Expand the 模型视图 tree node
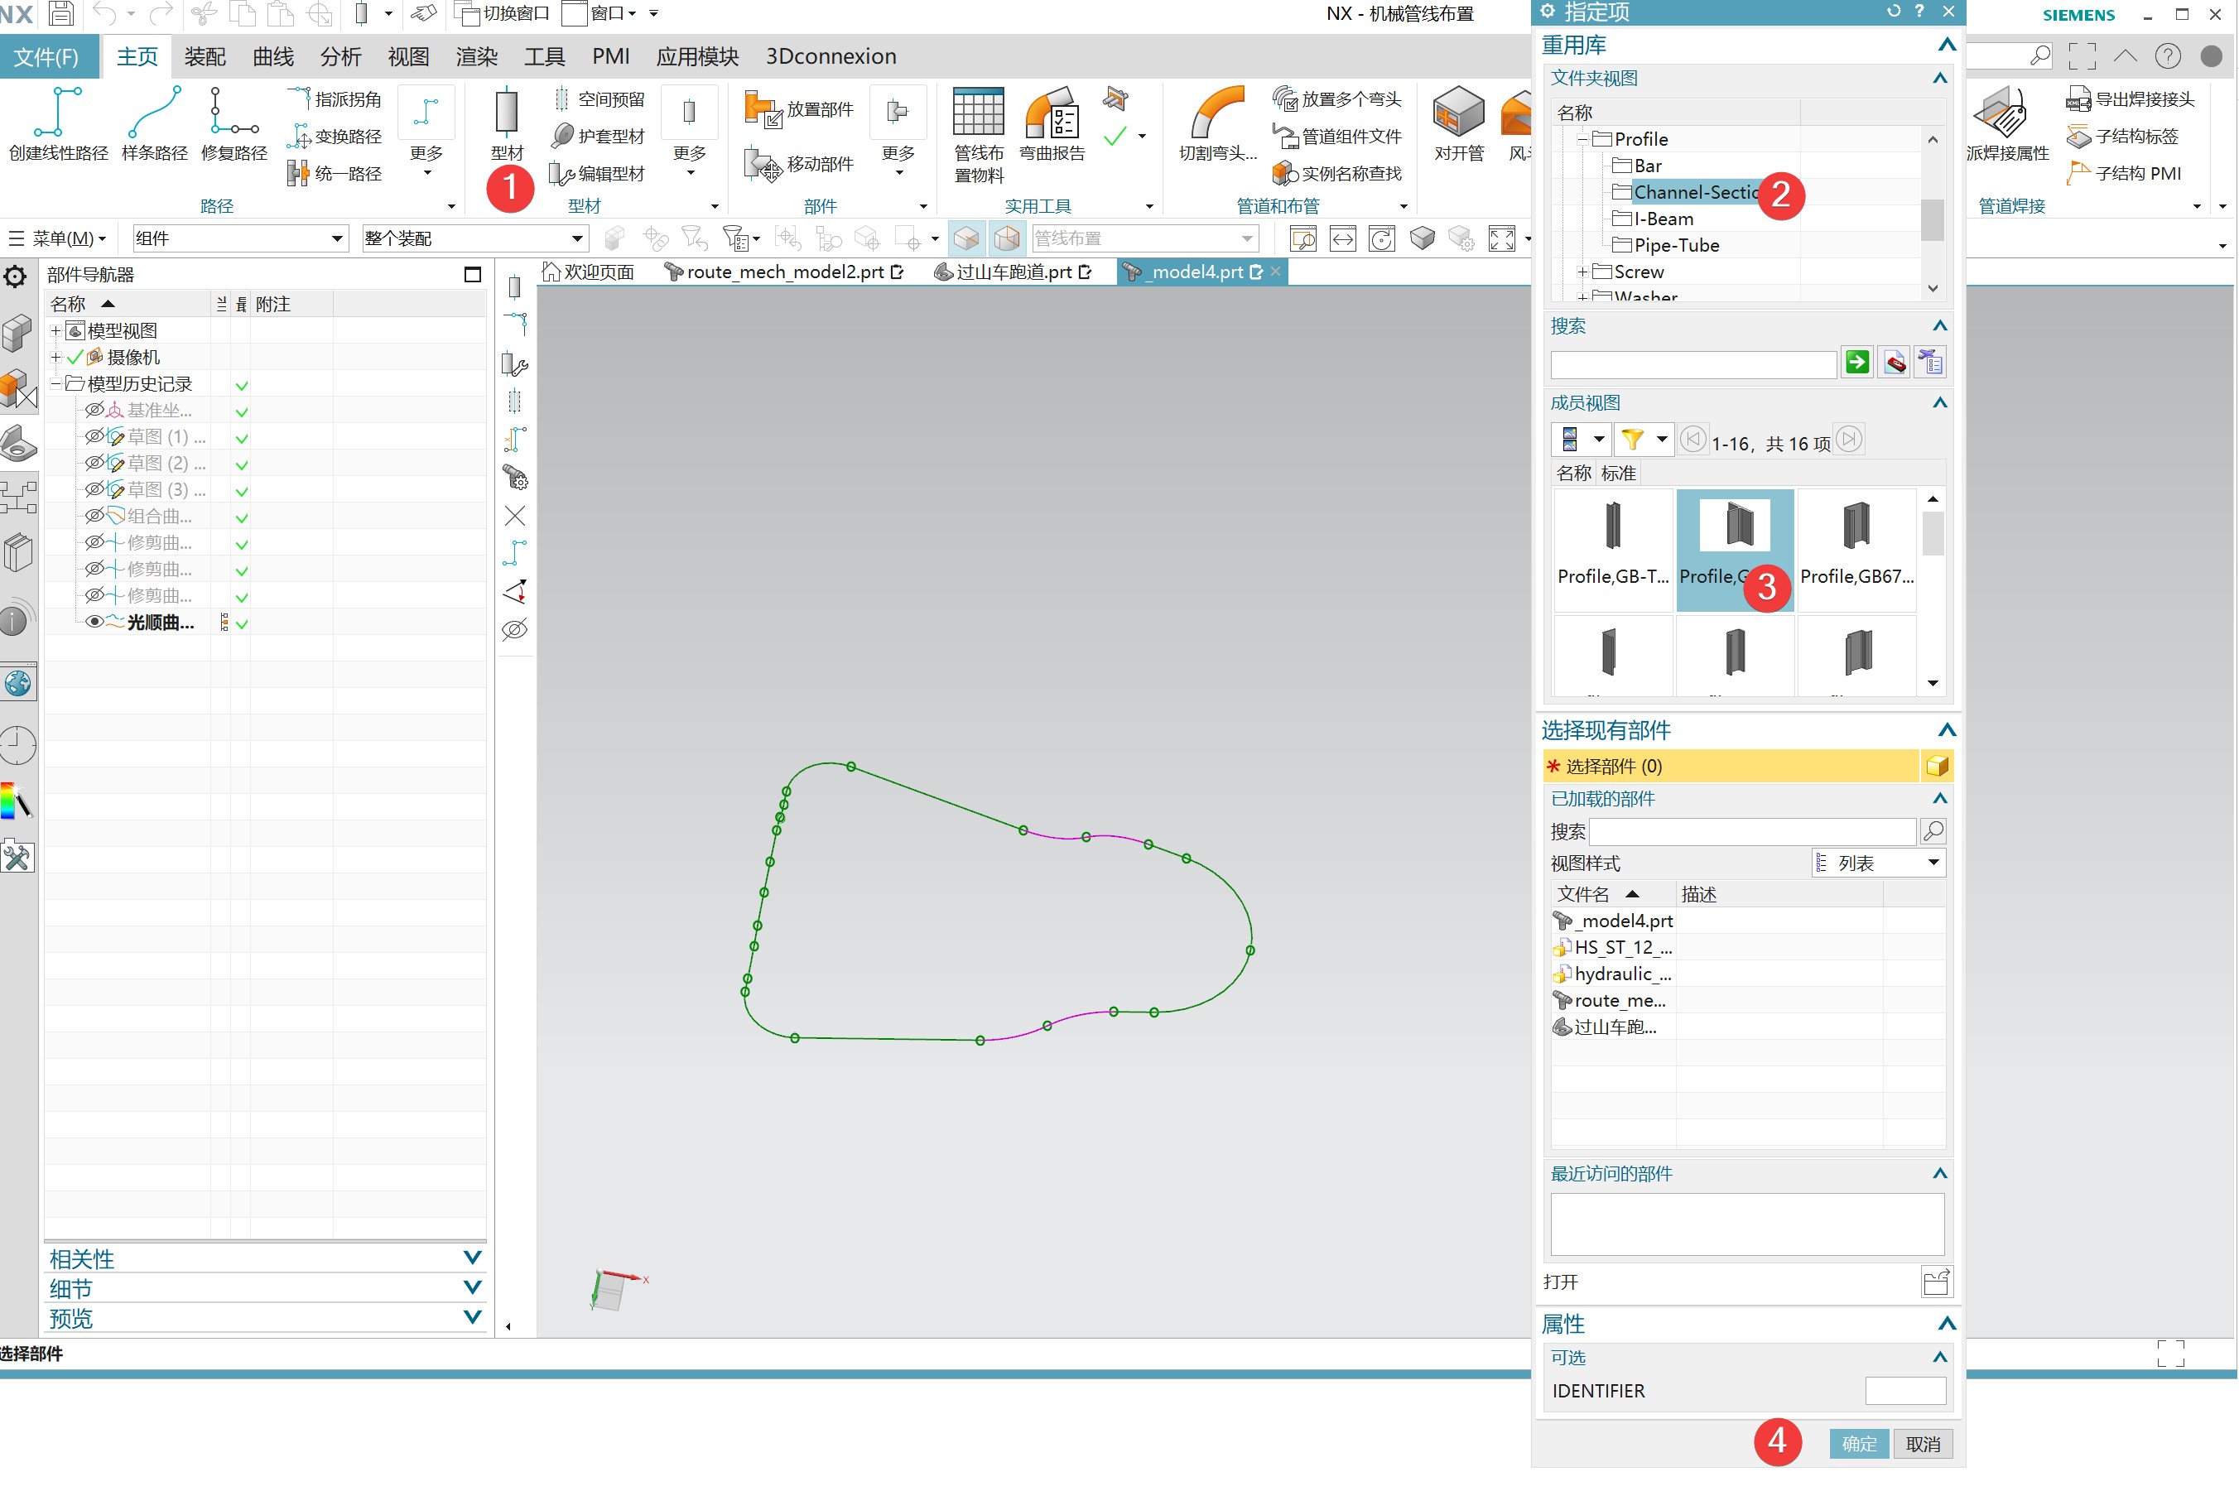This screenshot has width=2239, height=1491. coord(55,331)
